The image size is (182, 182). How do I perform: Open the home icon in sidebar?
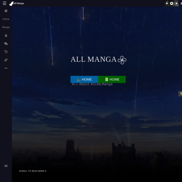point(6,11)
